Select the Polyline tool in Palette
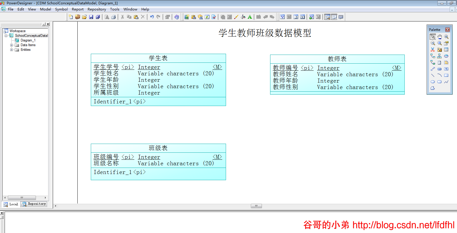 [446, 82]
